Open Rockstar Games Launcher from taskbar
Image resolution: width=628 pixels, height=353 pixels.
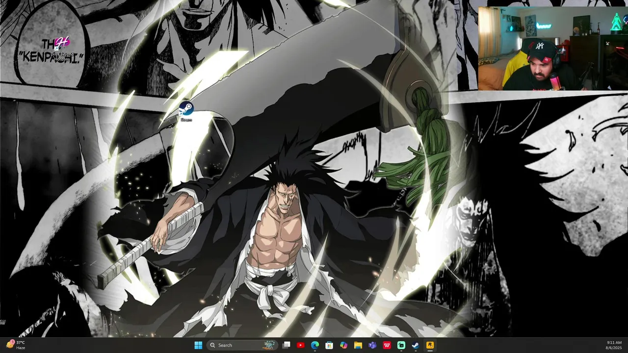tap(430, 345)
